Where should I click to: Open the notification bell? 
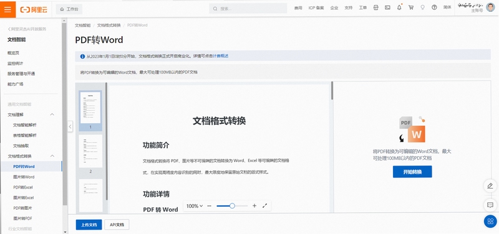pyautogui.click(x=399, y=8)
